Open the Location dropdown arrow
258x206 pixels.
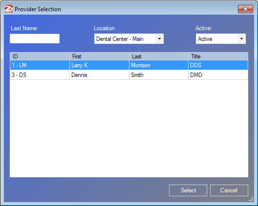pyautogui.click(x=159, y=39)
